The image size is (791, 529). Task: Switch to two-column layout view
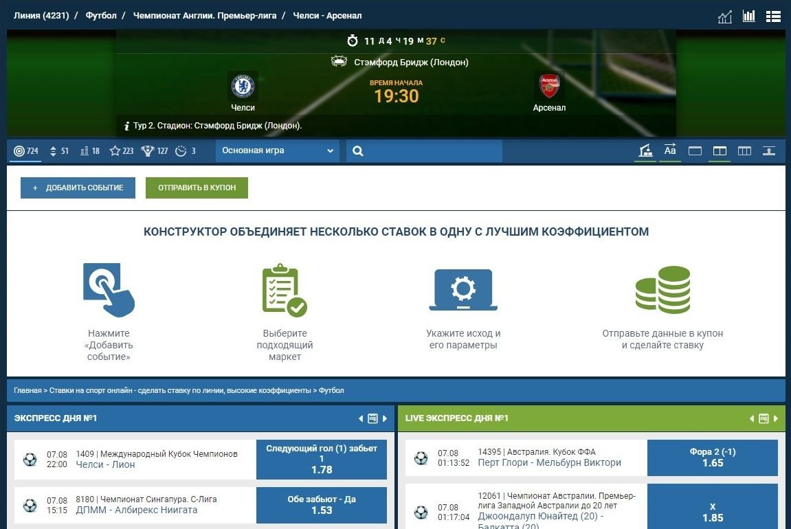(720, 151)
